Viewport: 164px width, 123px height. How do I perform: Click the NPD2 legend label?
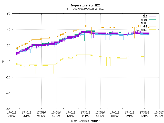pyautogui.click(x=144, y=23)
